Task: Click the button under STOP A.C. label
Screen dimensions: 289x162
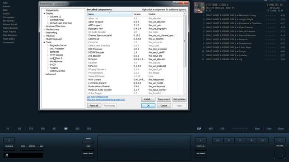Action: pos(200,149)
